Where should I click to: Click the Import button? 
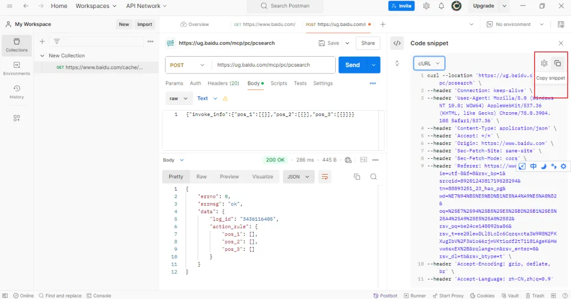144,24
